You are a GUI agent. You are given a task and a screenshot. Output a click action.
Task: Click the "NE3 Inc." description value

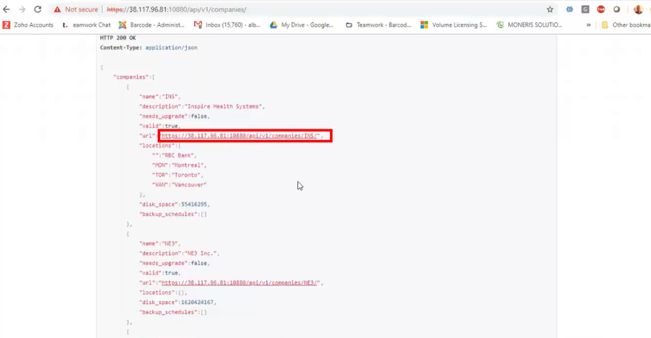[201, 253]
